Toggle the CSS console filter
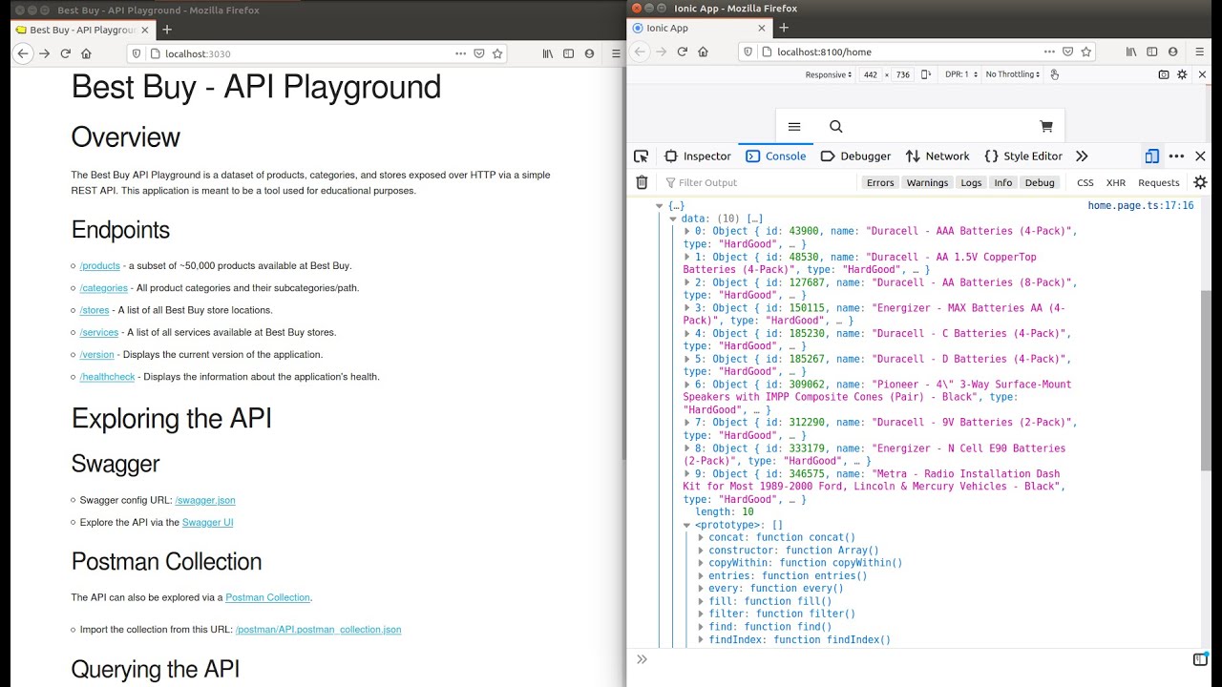1222x687 pixels. coord(1085,182)
